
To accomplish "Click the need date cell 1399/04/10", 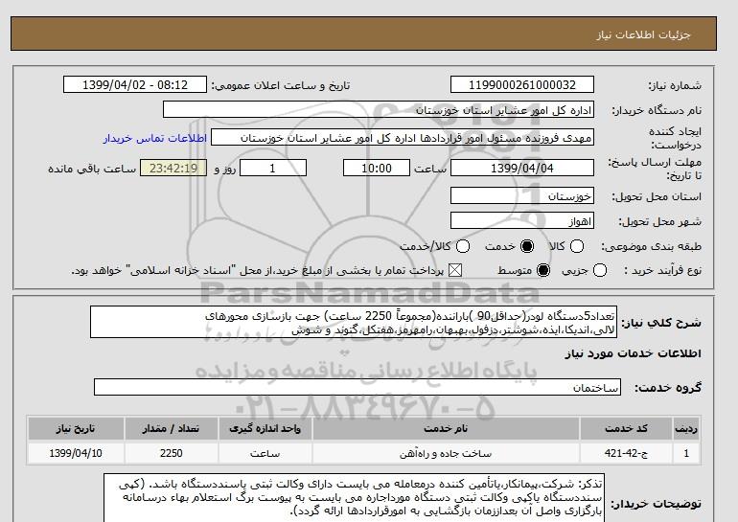I will pyautogui.click(x=76, y=453).
